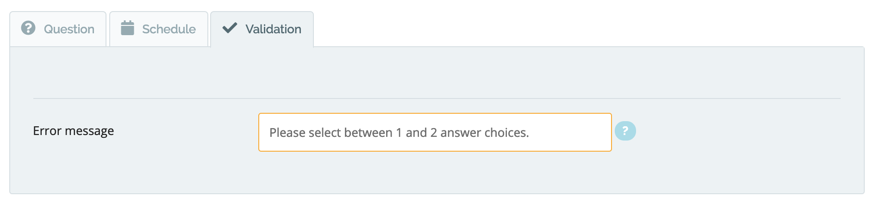This screenshot has height=209, width=874.
Task: Click the number "2" in the error message
Action: coord(434,133)
